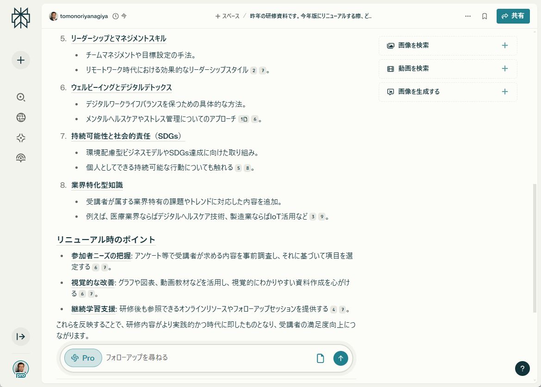Open the Library sidebar icon
Viewport: 541px width, 387px height.
click(x=21, y=158)
